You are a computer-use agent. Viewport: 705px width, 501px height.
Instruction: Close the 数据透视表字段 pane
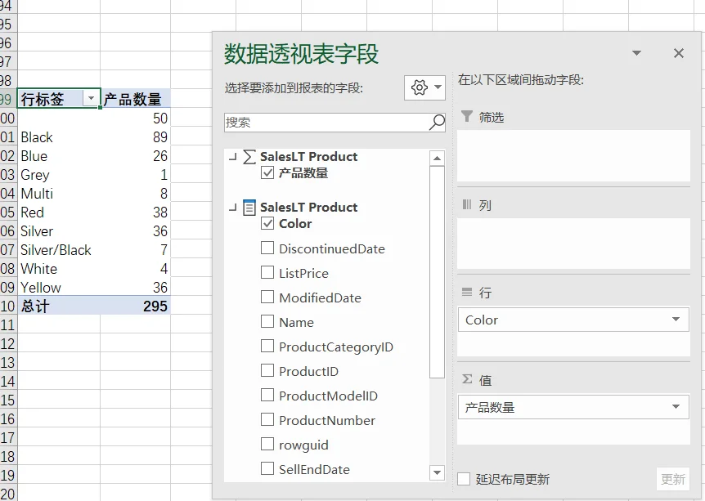(x=679, y=53)
